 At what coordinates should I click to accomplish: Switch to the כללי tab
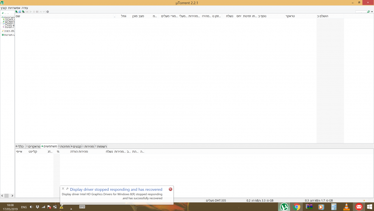[20, 147]
